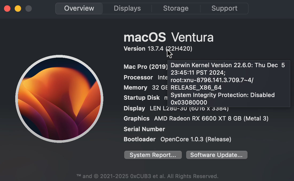This screenshot has height=181, width=294.
Task: Click the copyright 0xCUB3 footer text
Action: (x=147, y=176)
